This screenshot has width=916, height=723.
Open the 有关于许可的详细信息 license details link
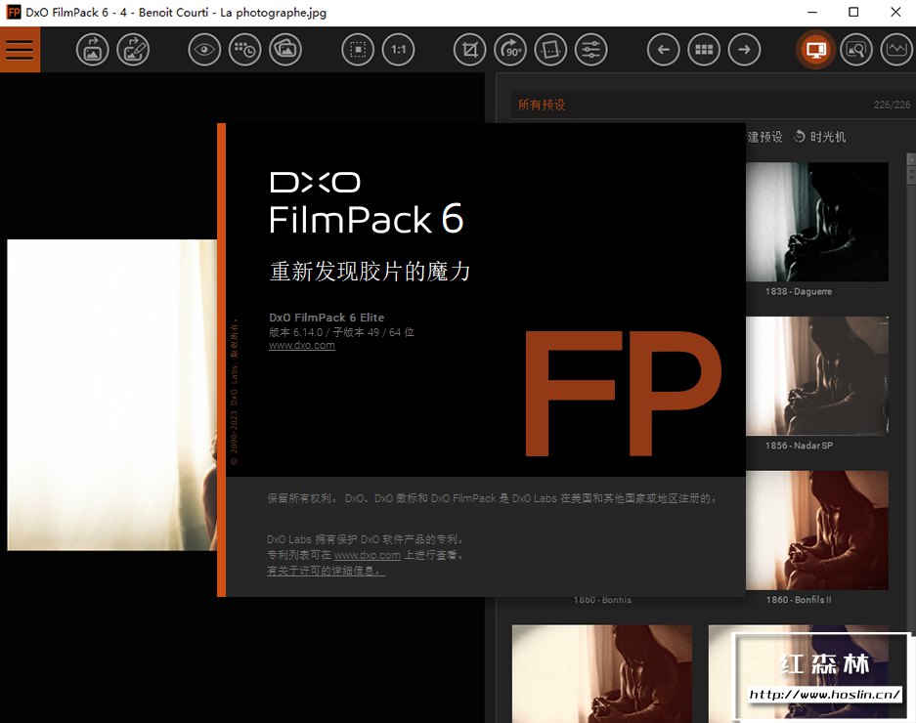tap(326, 571)
